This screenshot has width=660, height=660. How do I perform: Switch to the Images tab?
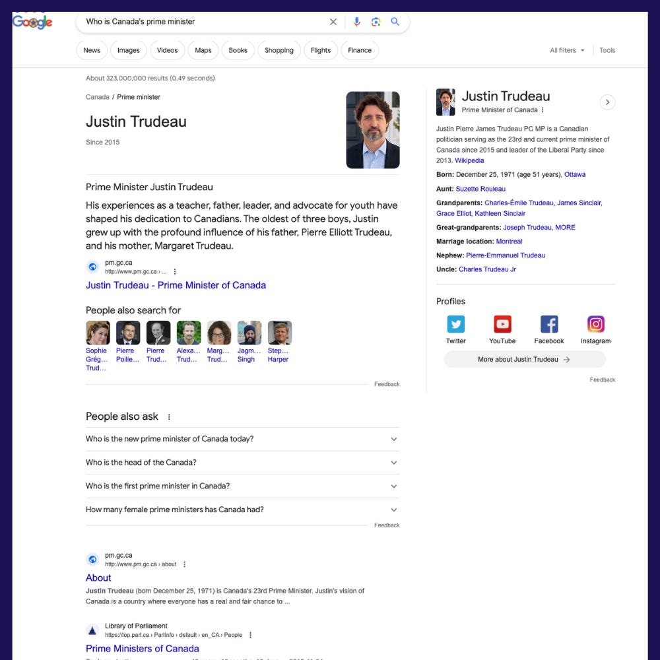[x=129, y=51]
